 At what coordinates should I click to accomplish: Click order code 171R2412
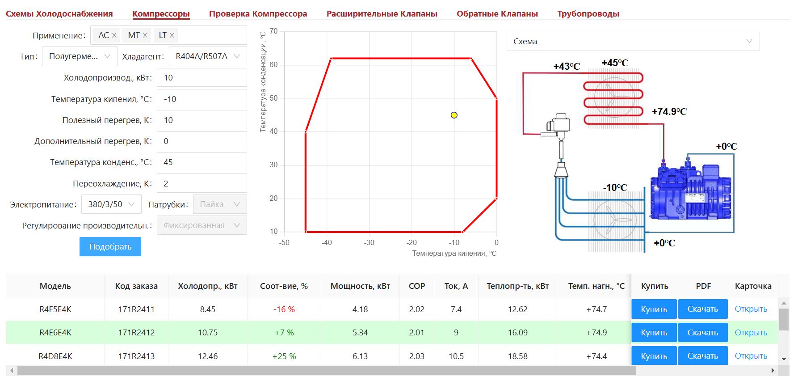point(136,333)
